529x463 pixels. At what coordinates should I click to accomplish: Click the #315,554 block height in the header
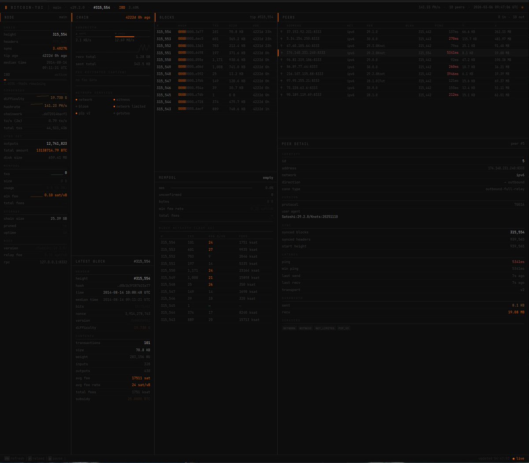click(102, 8)
